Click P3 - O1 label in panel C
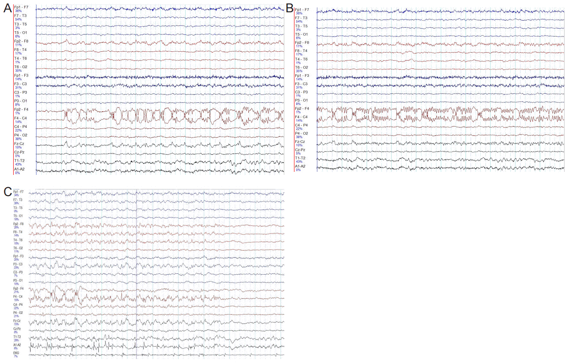 [18, 280]
